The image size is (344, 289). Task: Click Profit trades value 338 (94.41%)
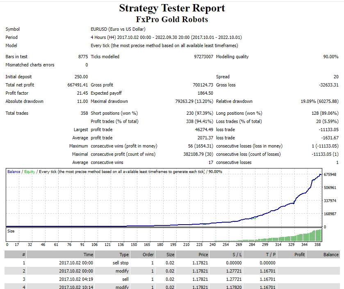click(200, 121)
